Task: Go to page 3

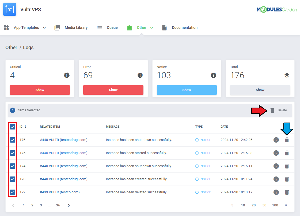Action: tap(41, 205)
